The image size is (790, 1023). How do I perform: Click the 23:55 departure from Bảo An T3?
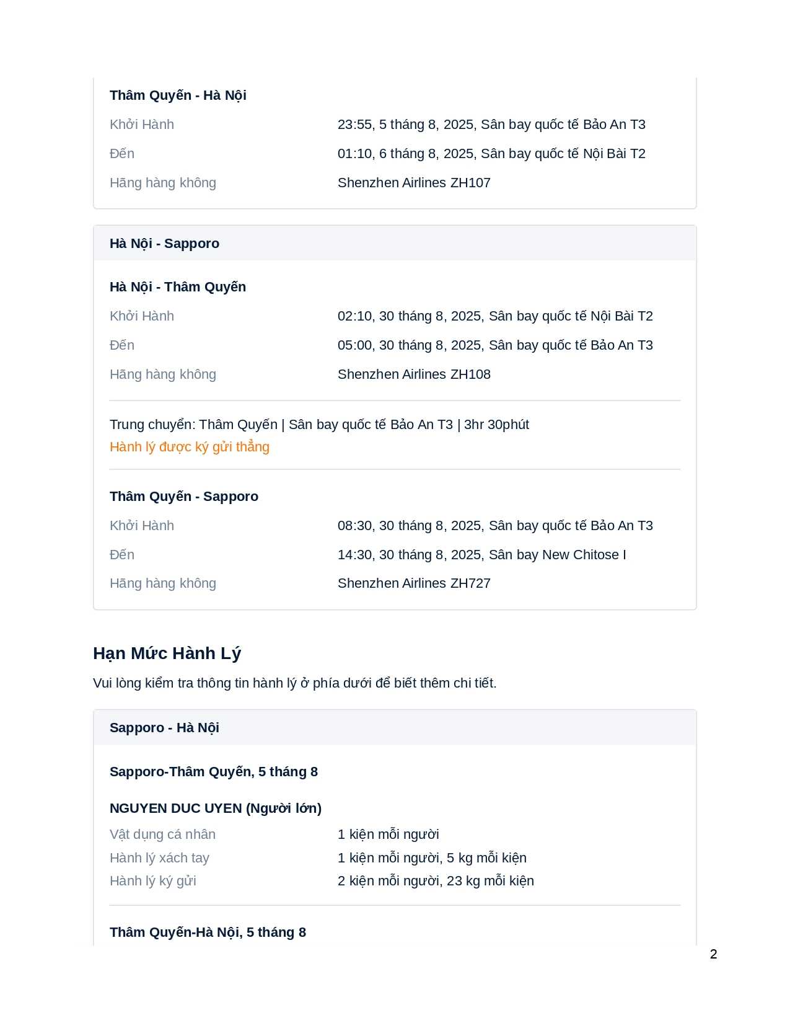pos(491,125)
